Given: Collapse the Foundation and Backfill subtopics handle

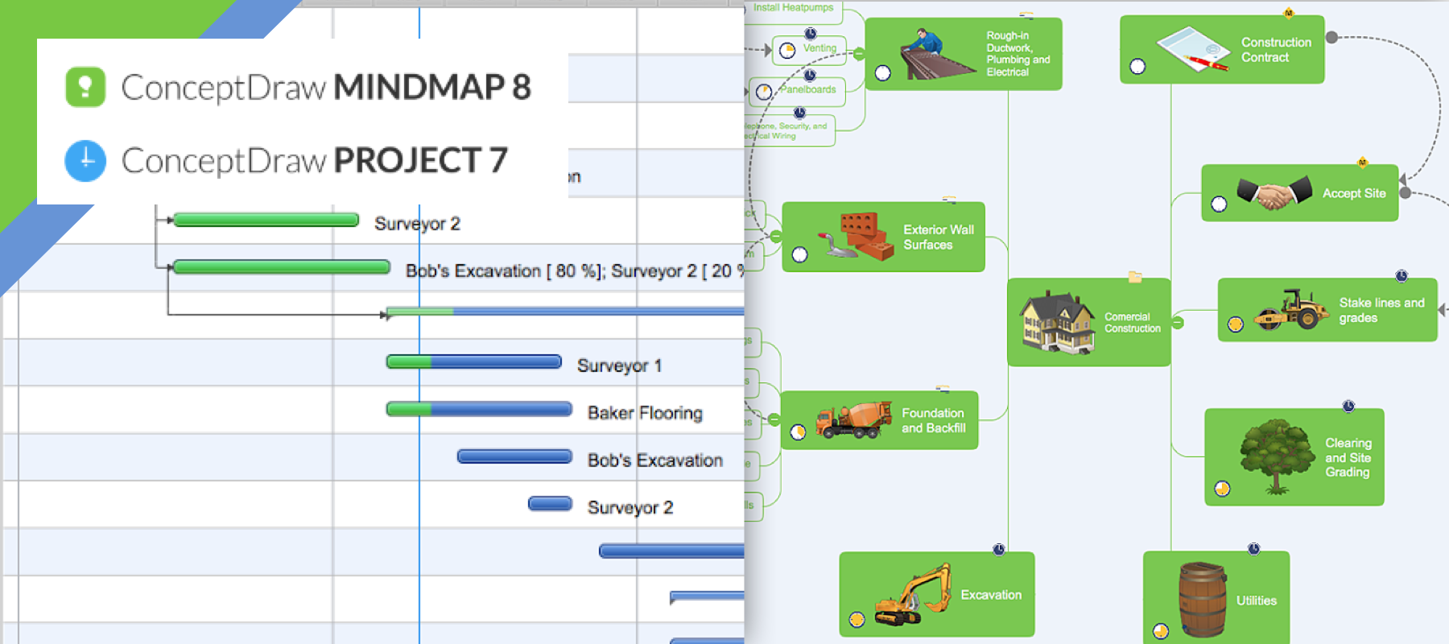Looking at the screenshot, I should 774,419.
